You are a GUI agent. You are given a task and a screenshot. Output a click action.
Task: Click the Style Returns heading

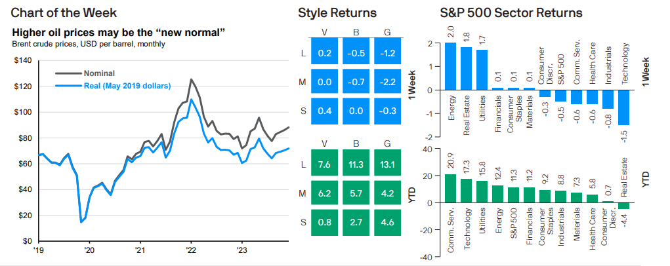337,12
